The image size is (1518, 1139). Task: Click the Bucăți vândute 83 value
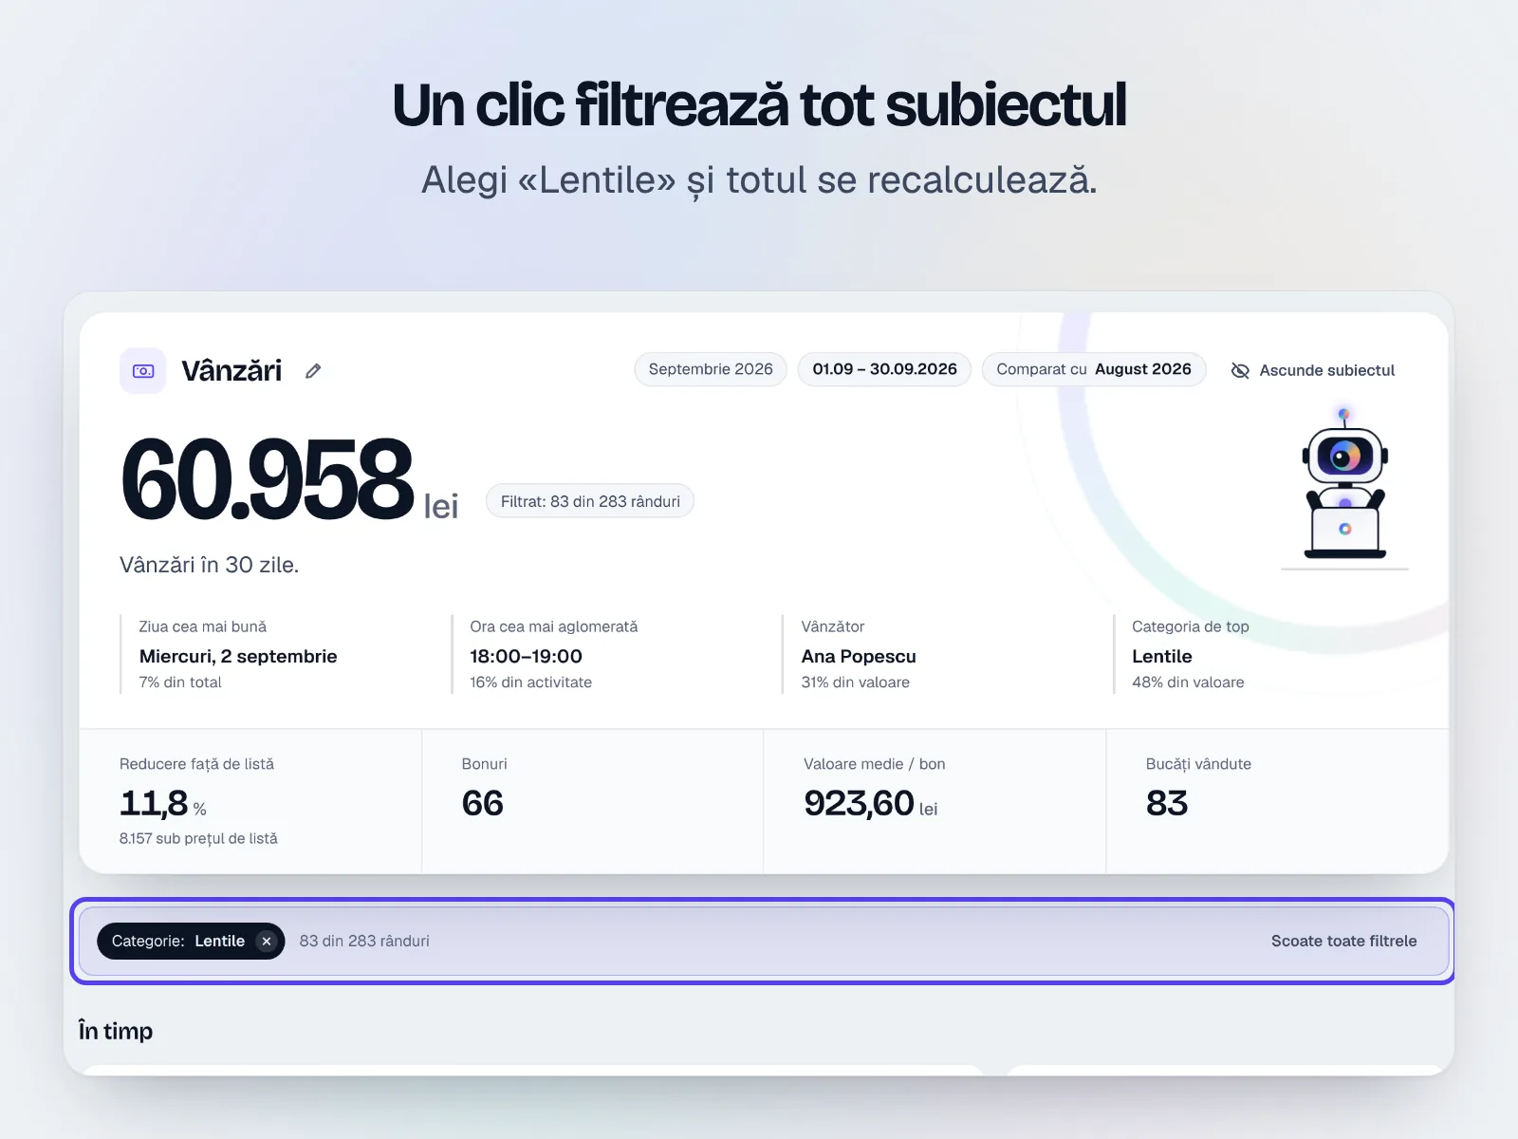pos(1167,804)
